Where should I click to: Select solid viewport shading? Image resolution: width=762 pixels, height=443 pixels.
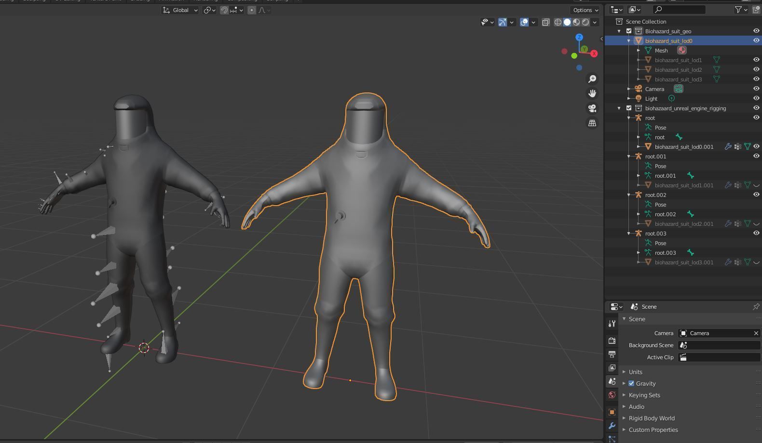(567, 22)
